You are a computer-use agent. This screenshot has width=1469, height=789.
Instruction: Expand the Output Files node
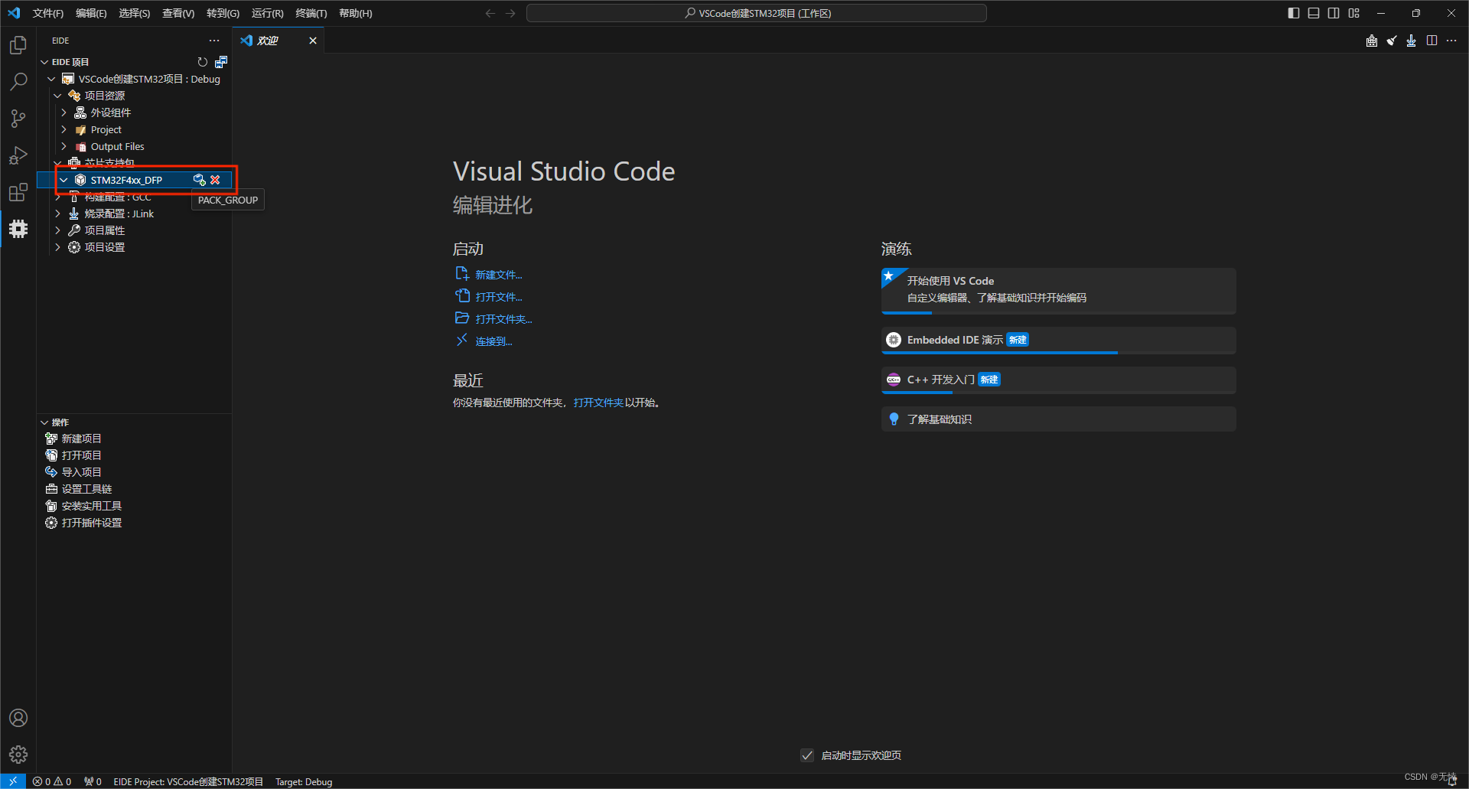64,146
